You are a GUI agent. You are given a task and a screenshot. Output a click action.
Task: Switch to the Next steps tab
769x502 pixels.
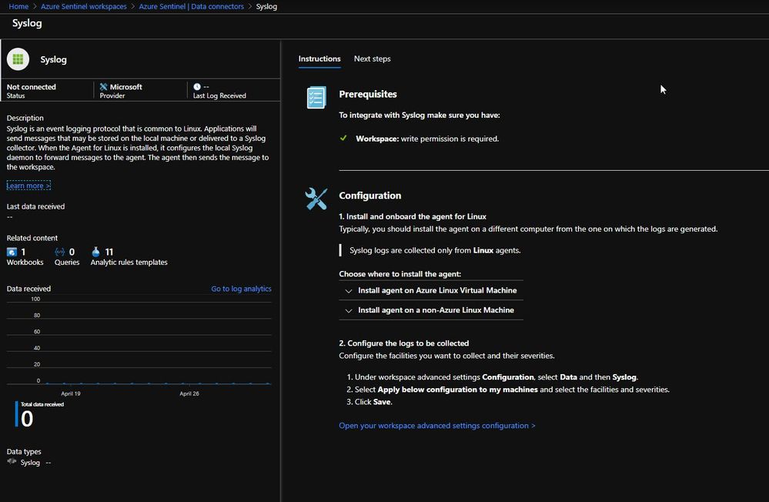pos(372,59)
